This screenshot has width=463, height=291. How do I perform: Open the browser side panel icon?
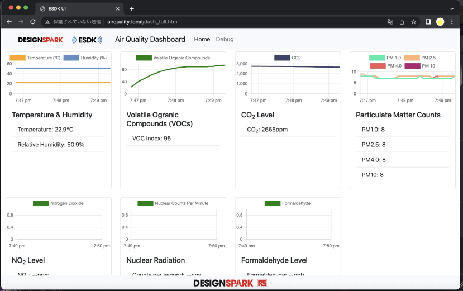428,22
